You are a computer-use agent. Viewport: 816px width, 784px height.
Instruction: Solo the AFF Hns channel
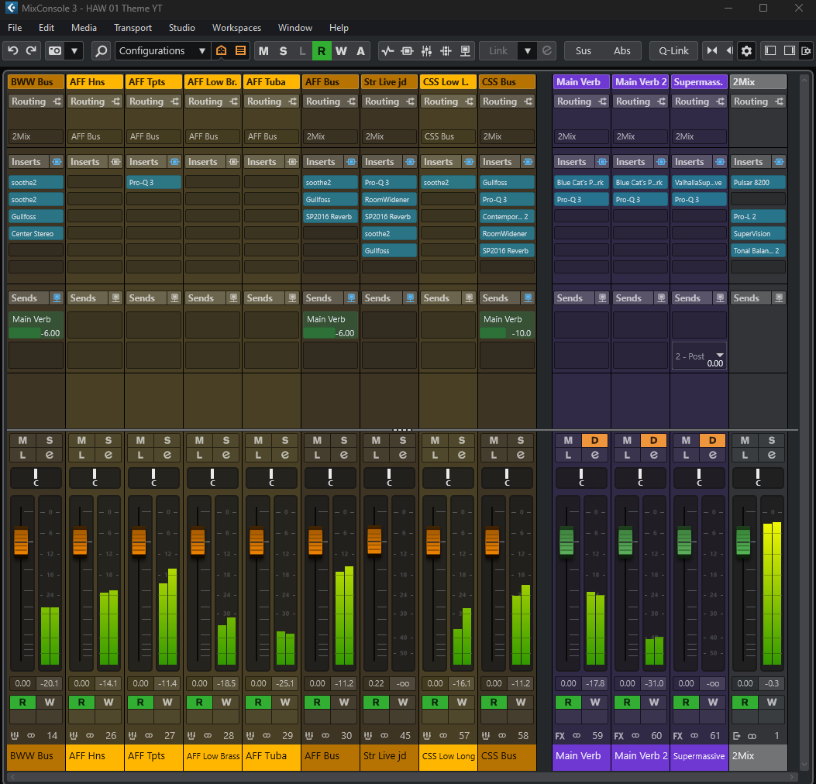(108, 440)
